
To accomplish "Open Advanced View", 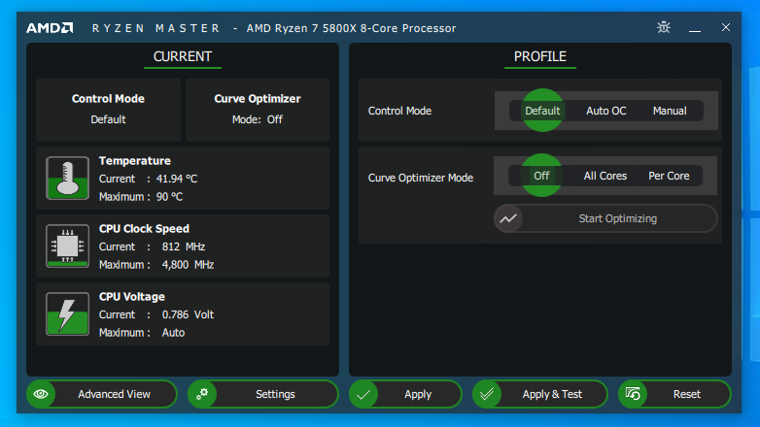I will click(x=101, y=394).
